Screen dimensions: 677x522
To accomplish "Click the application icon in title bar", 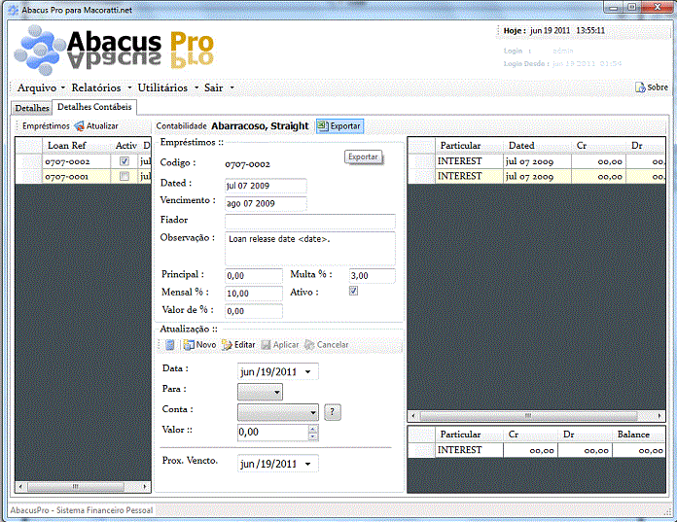I will [14, 10].
